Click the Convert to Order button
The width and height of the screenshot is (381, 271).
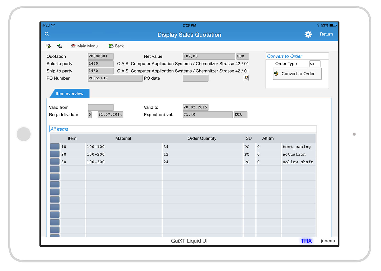pyautogui.click(x=297, y=74)
